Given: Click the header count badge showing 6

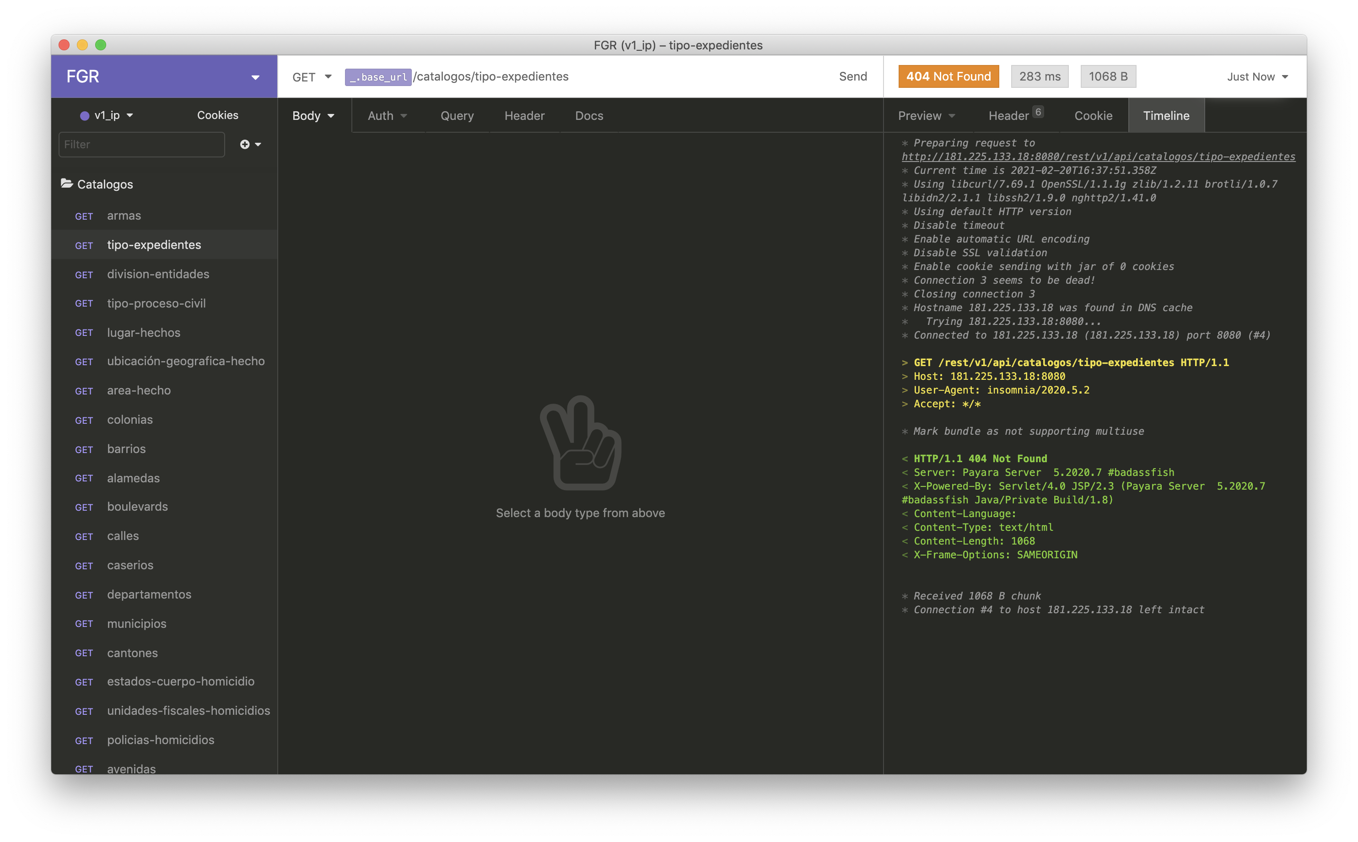Looking at the screenshot, I should (x=1038, y=112).
